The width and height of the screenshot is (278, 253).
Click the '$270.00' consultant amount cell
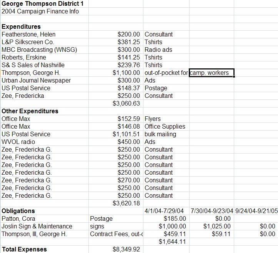point(116,180)
